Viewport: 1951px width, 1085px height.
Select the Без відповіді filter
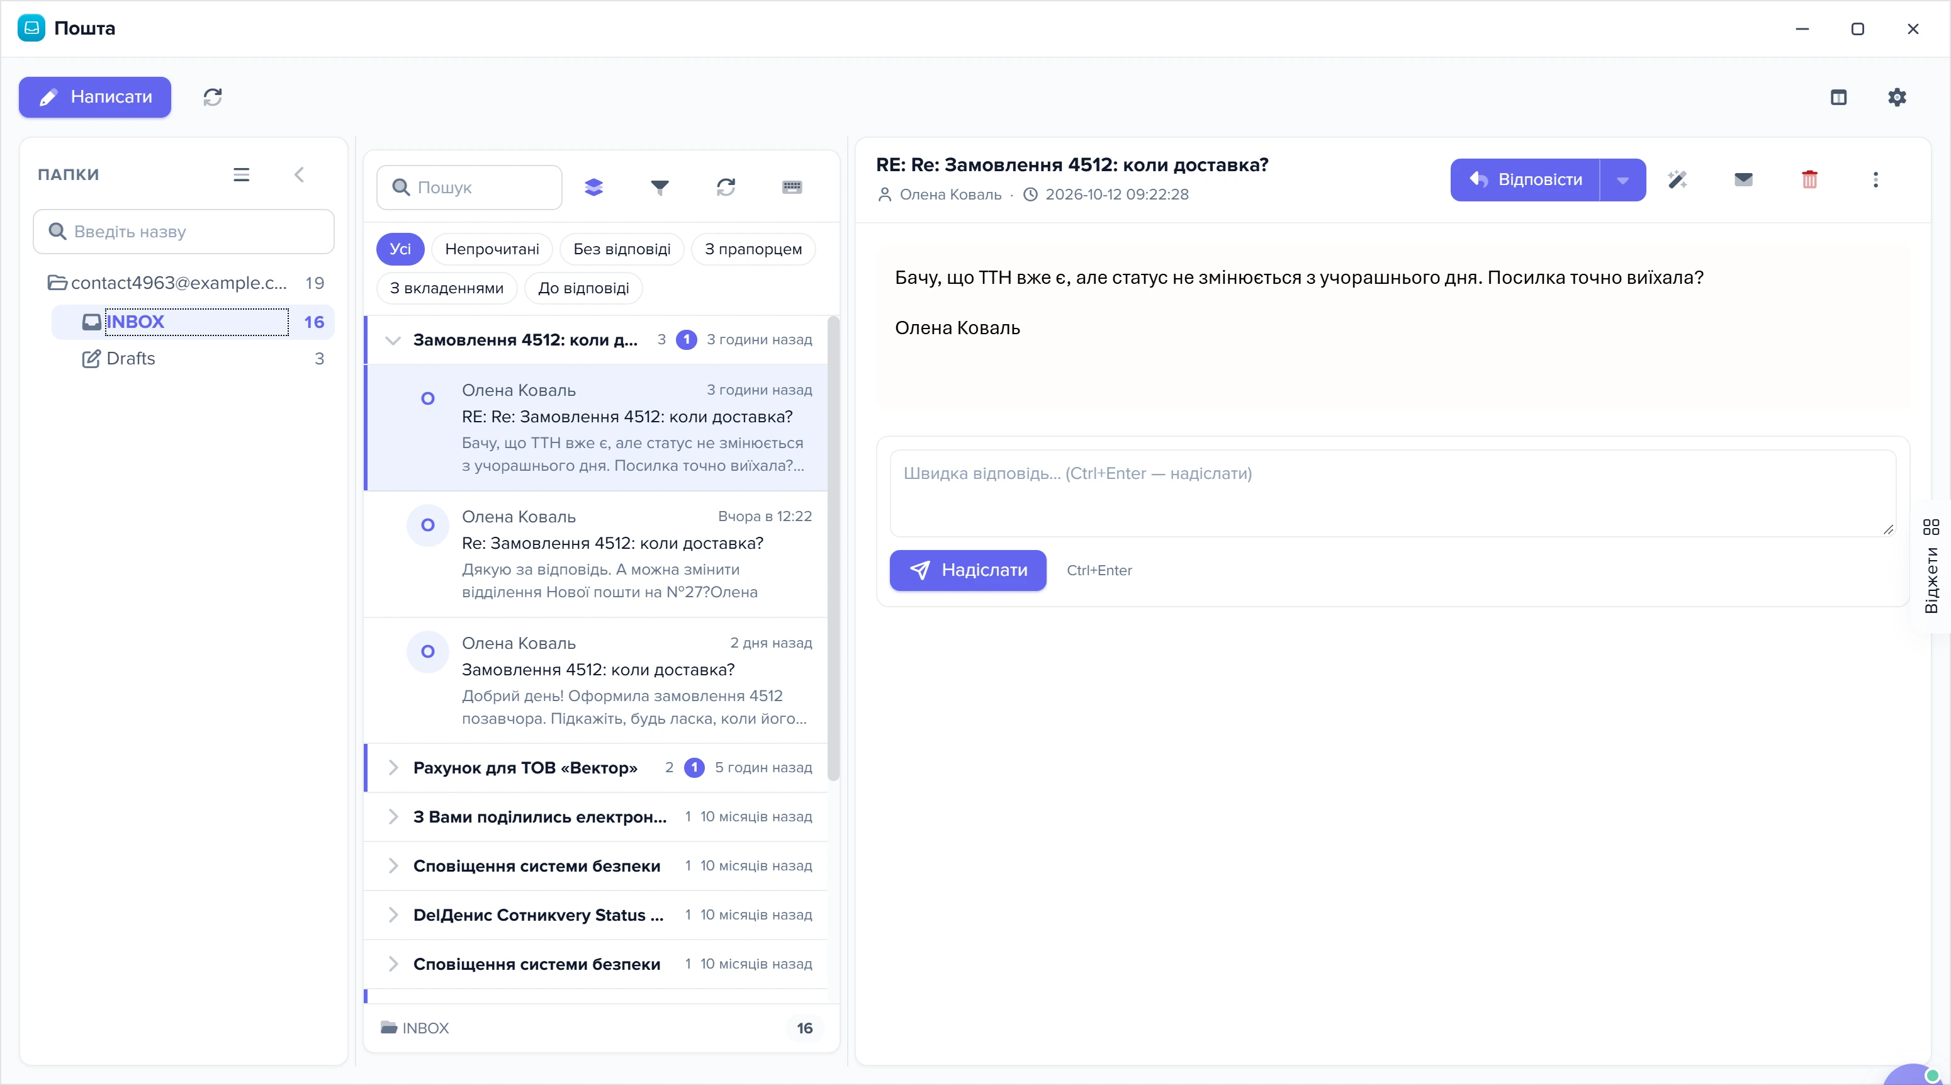point(622,249)
